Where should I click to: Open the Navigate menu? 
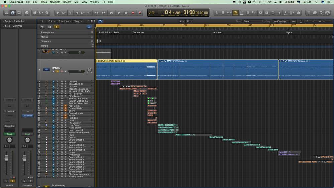[55, 2]
